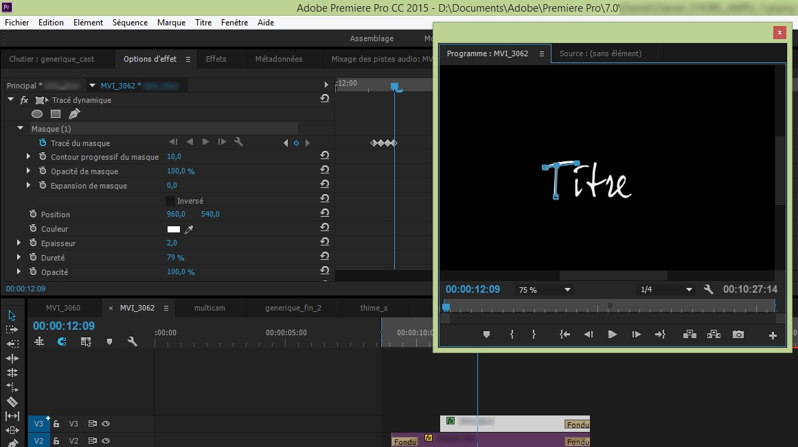This screenshot has height=447, width=798.
Task: Open the Séquence menu
Action: pos(130,23)
